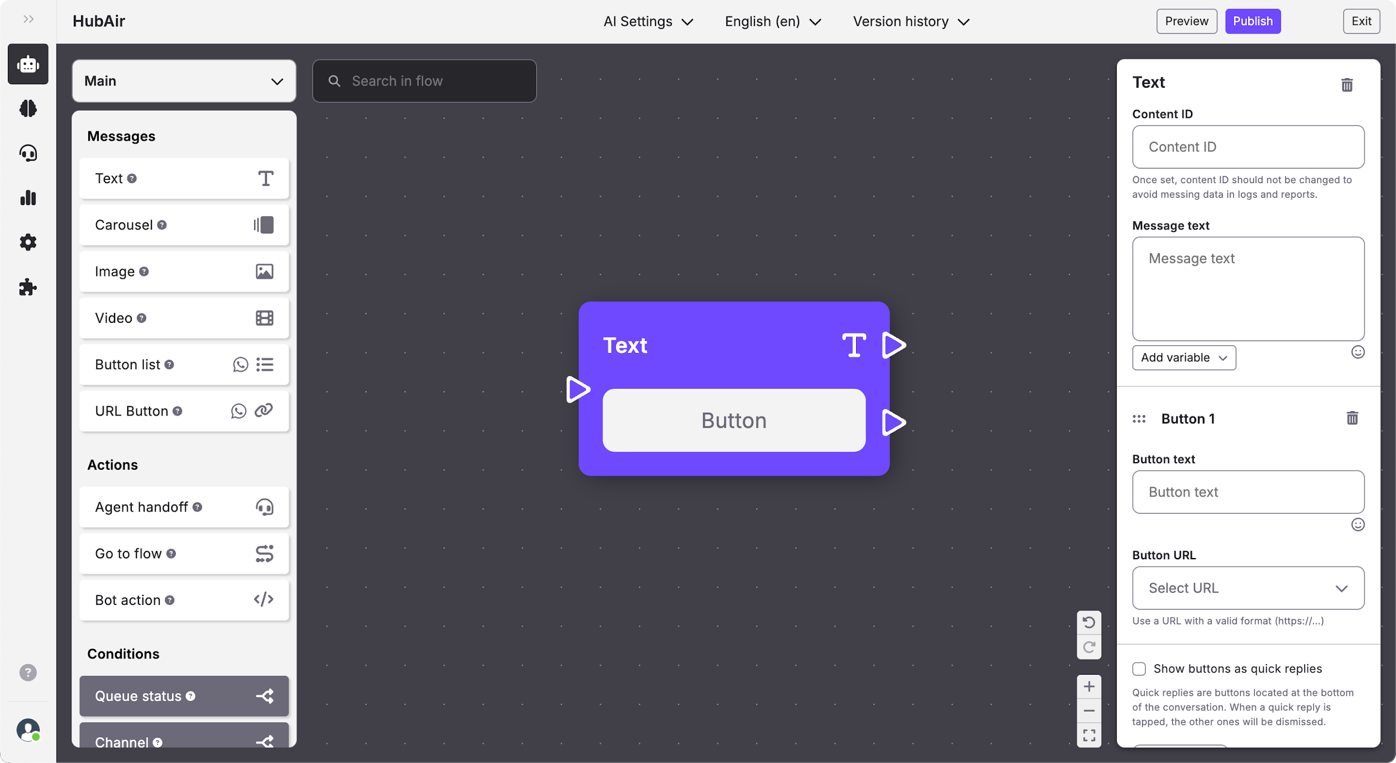This screenshot has height=763, width=1396.
Task: Click the fit-to-screen canvas icon
Action: 1089,735
